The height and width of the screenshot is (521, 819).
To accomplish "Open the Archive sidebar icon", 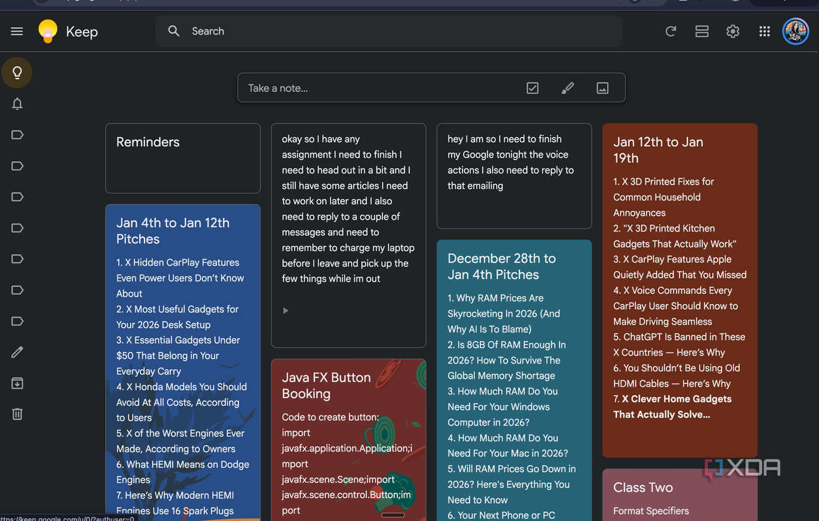I will [17, 383].
